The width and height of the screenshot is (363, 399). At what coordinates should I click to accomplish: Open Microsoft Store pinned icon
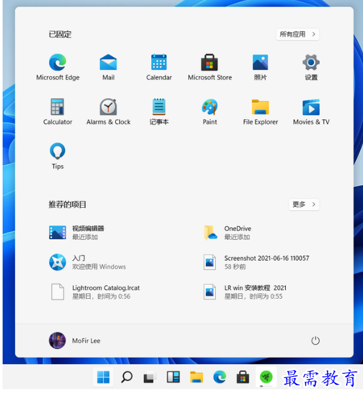209,67
